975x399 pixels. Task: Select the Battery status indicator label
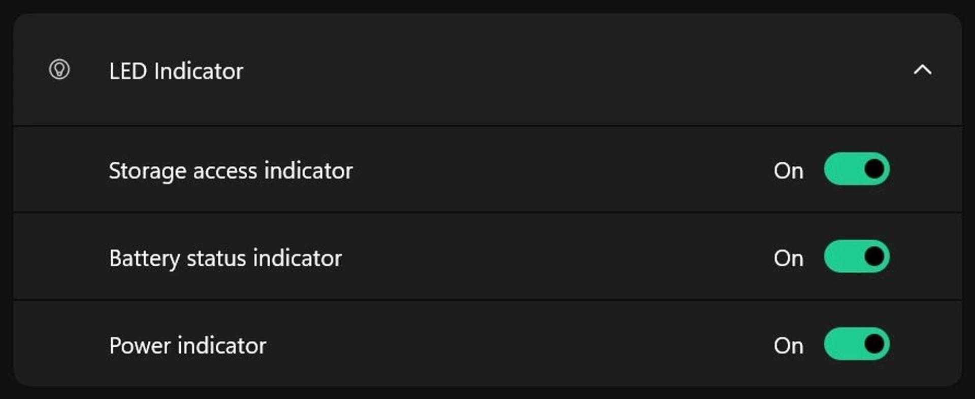[x=225, y=258]
